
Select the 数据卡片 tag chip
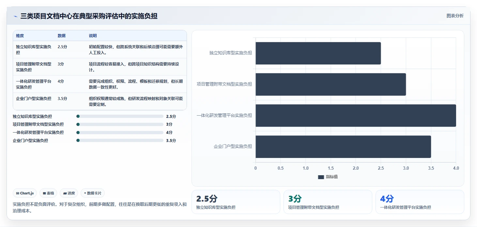pyautogui.click(x=93, y=193)
